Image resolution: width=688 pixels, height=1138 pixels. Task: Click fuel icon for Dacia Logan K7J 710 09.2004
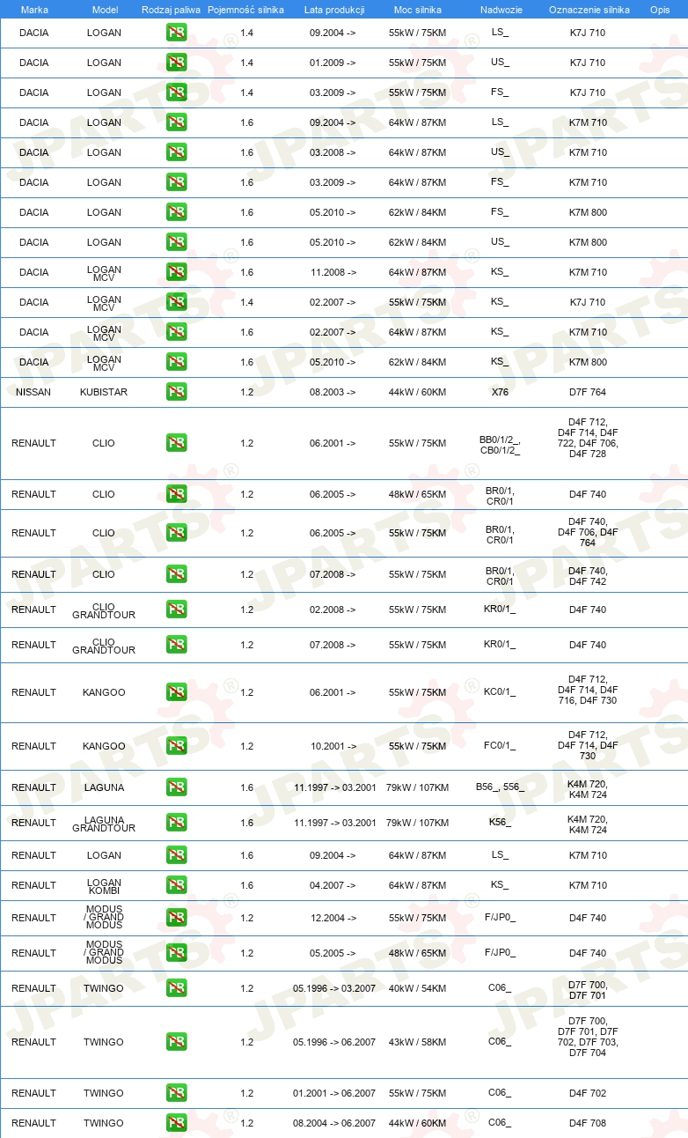[176, 33]
